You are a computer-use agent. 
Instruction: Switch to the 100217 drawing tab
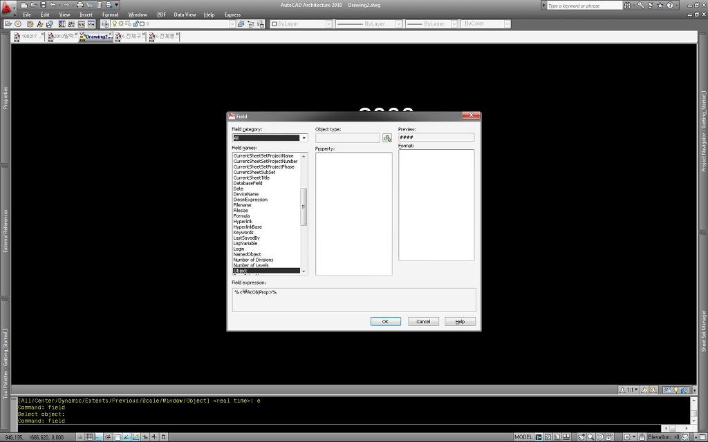(28, 36)
